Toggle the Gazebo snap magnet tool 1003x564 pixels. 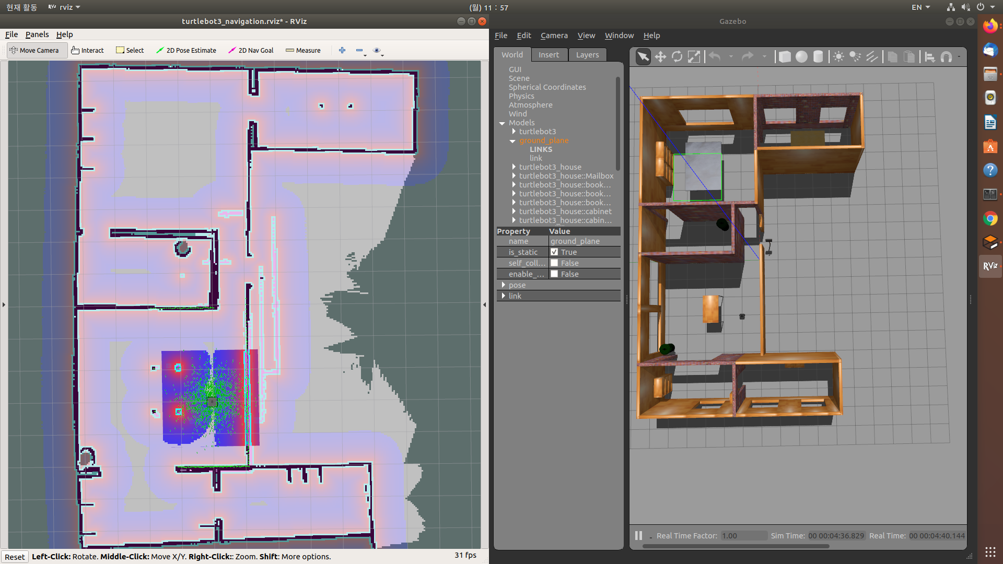[946, 56]
